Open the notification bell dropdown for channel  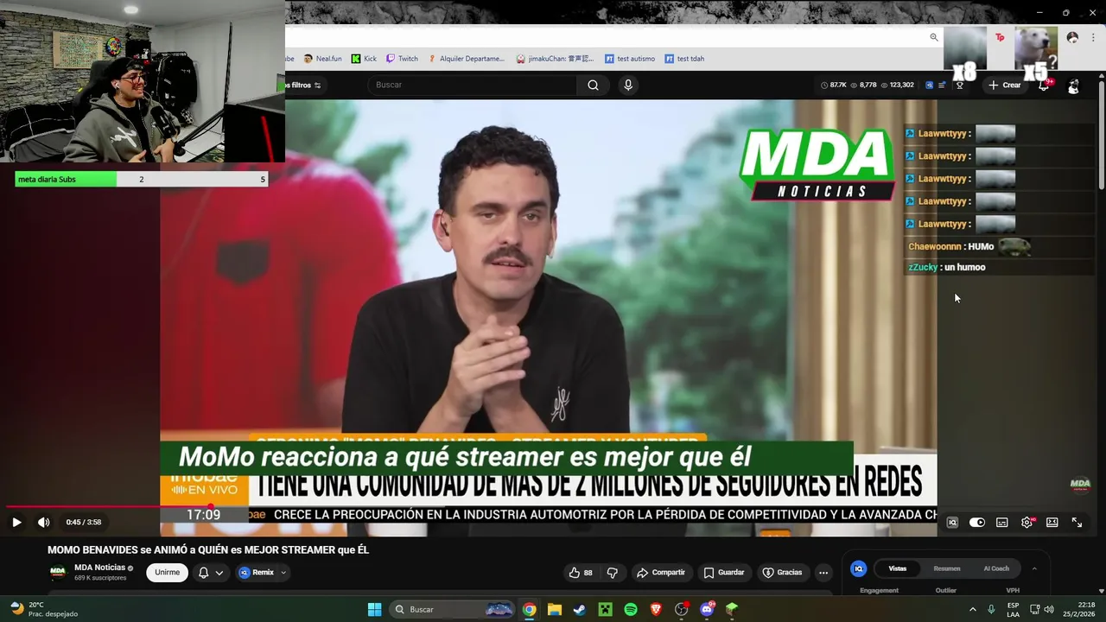click(x=210, y=573)
